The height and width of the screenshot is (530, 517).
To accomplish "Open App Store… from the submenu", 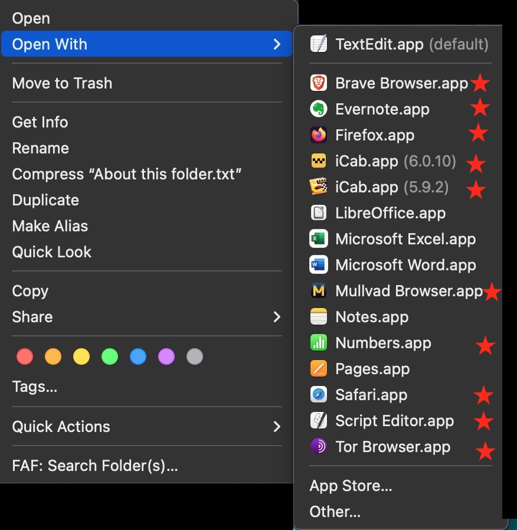I will pyautogui.click(x=351, y=486).
